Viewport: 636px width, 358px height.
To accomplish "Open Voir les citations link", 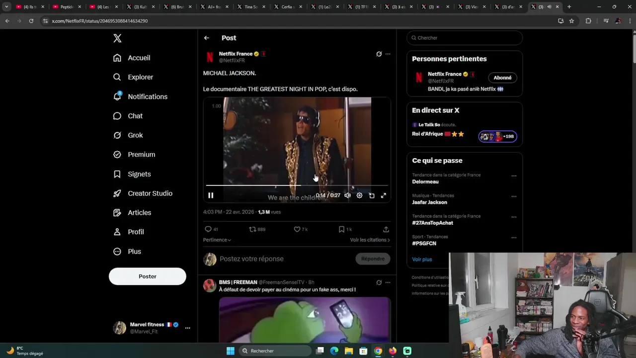I will 370,240.
